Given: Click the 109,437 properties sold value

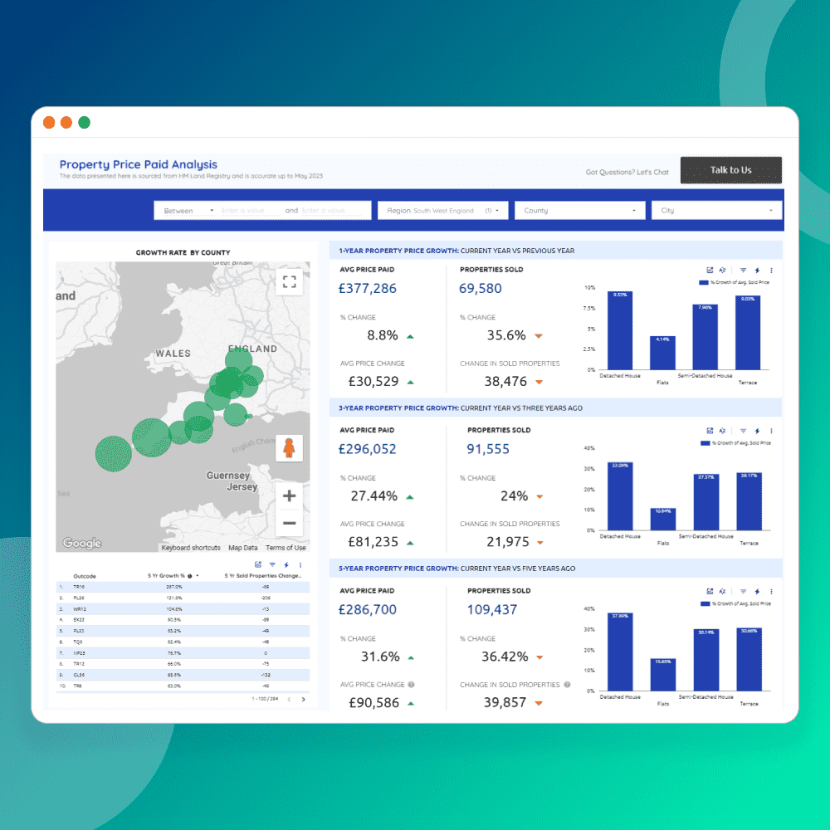Looking at the screenshot, I should tap(491, 609).
